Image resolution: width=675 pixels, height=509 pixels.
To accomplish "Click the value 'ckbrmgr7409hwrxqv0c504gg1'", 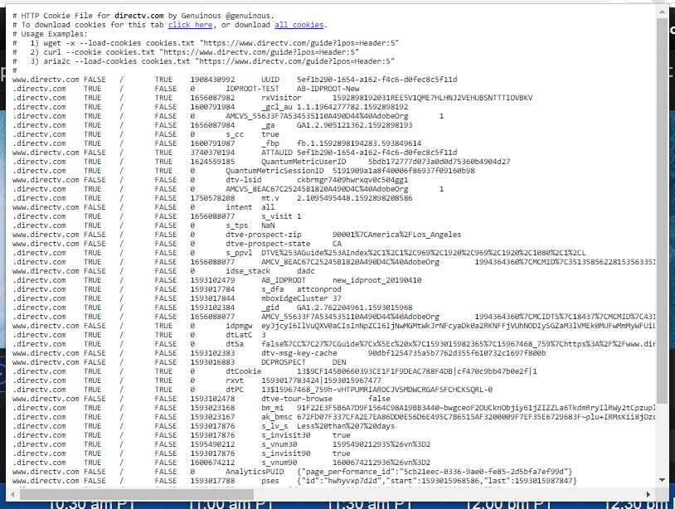I will pyautogui.click(x=352, y=180).
